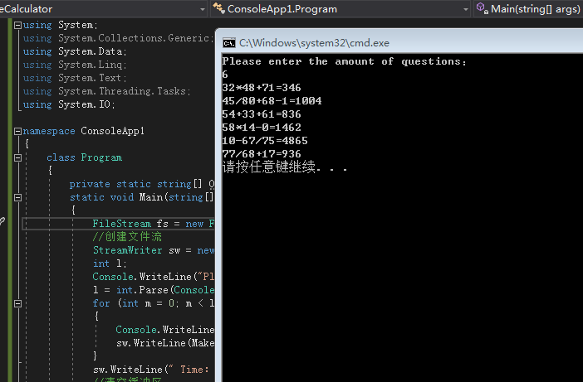Image resolution: width=583 pixels, height=382 pixels.
Task: Click the '请按任意键继续' message in console
Action: (x=285, y=167)
